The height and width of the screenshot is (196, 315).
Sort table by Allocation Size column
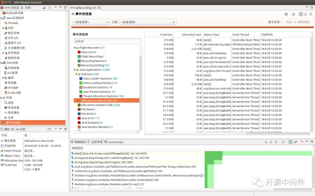188,35
